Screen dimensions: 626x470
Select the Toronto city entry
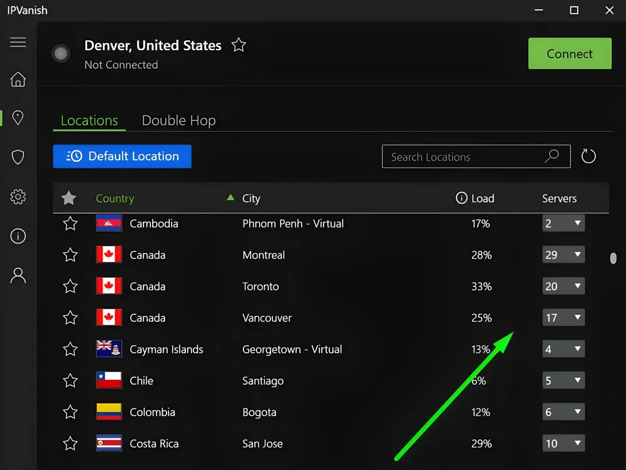260,286
